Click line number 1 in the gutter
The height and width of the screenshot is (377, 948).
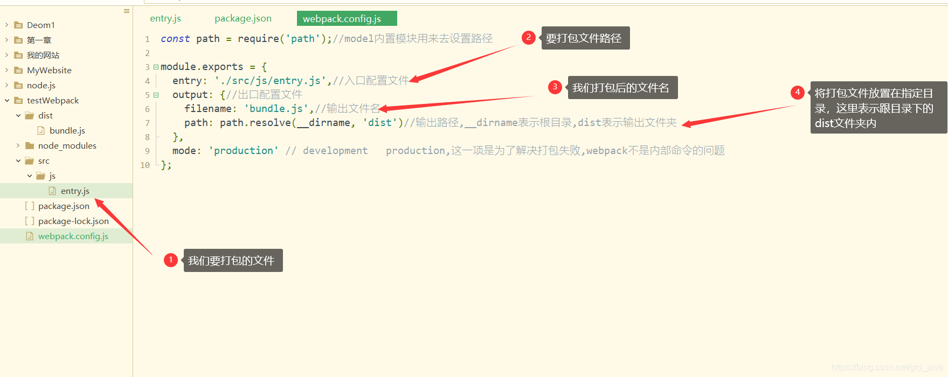(x=147, y=39)
